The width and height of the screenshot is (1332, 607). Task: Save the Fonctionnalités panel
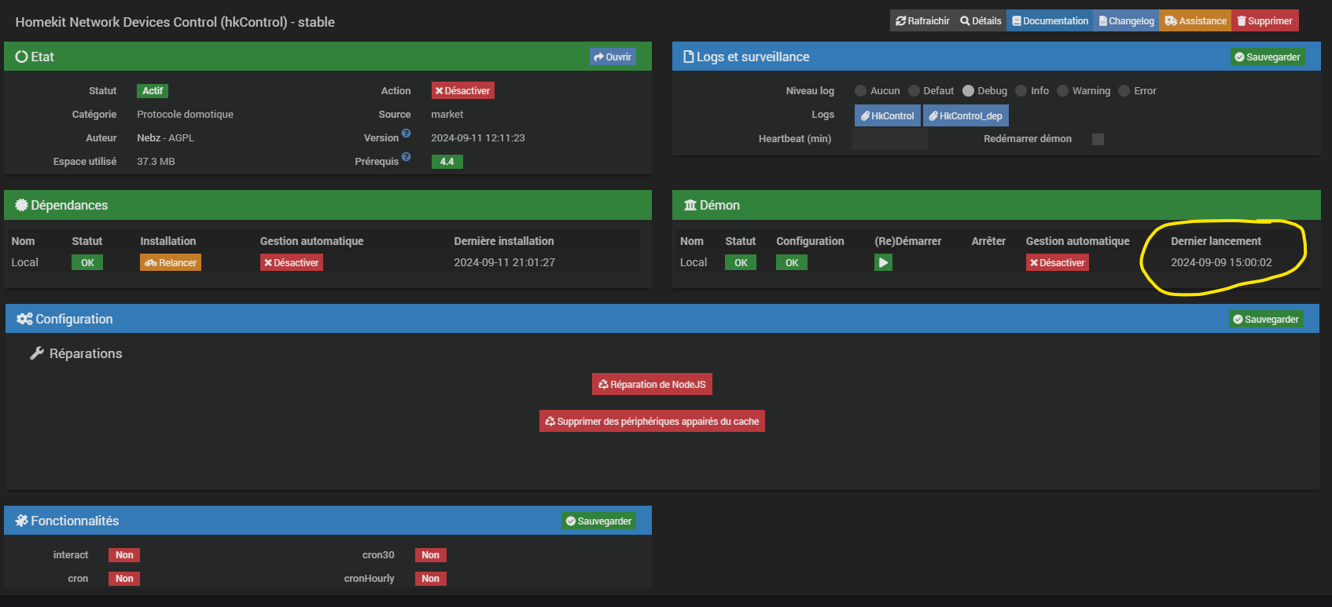pyautogui.click(x=598, y=521)
